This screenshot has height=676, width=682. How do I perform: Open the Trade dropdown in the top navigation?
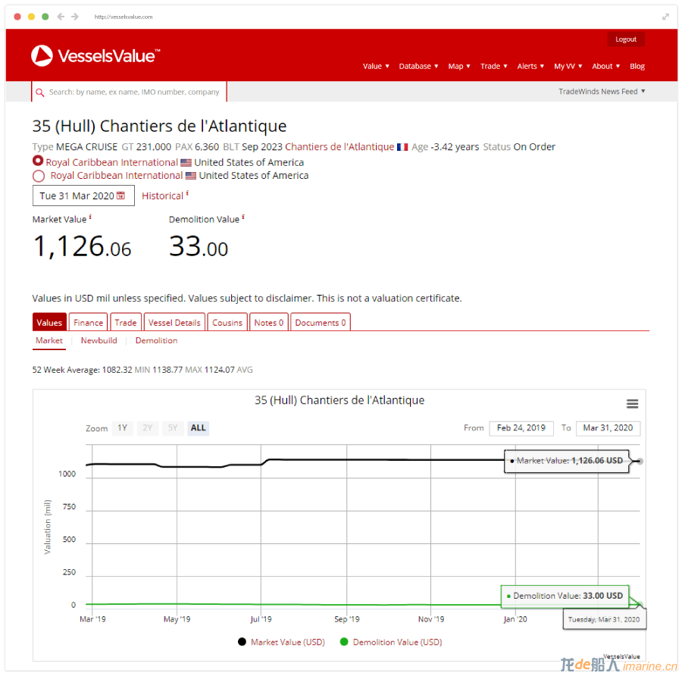(x=493, y=66)
